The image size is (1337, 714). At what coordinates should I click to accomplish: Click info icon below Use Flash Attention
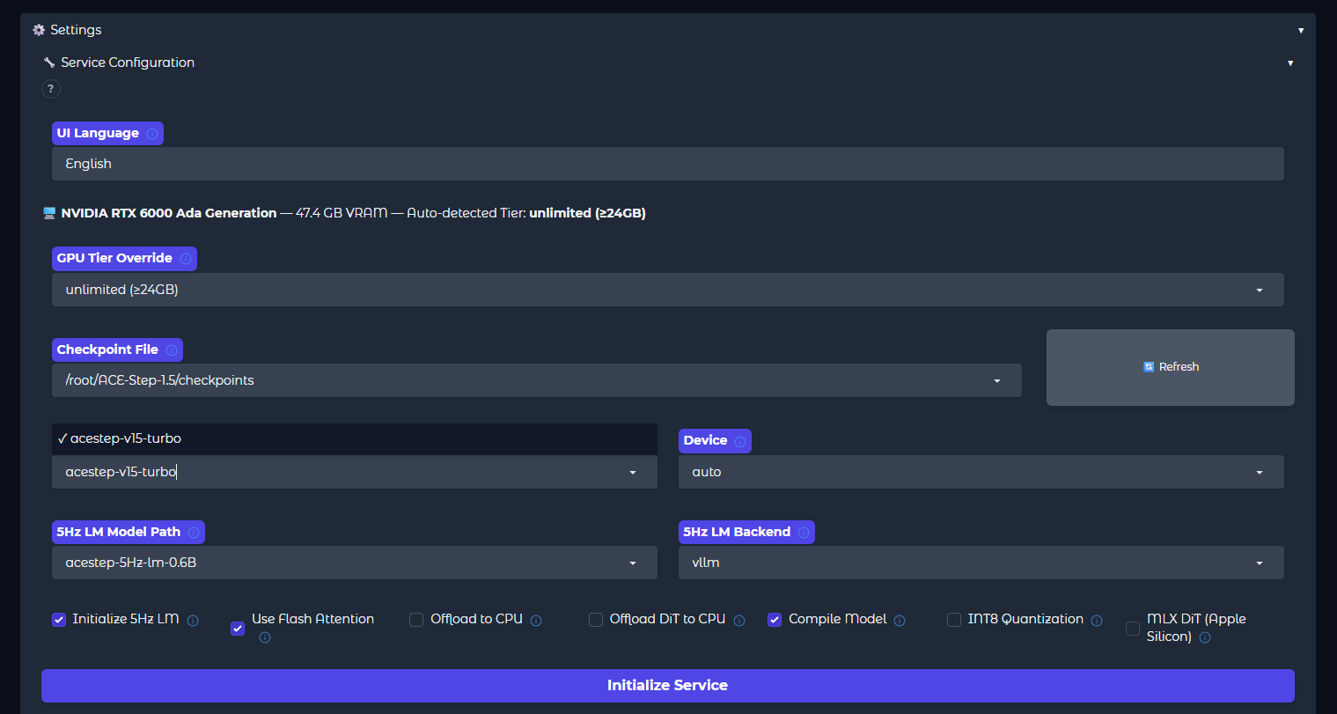point(265,637)
